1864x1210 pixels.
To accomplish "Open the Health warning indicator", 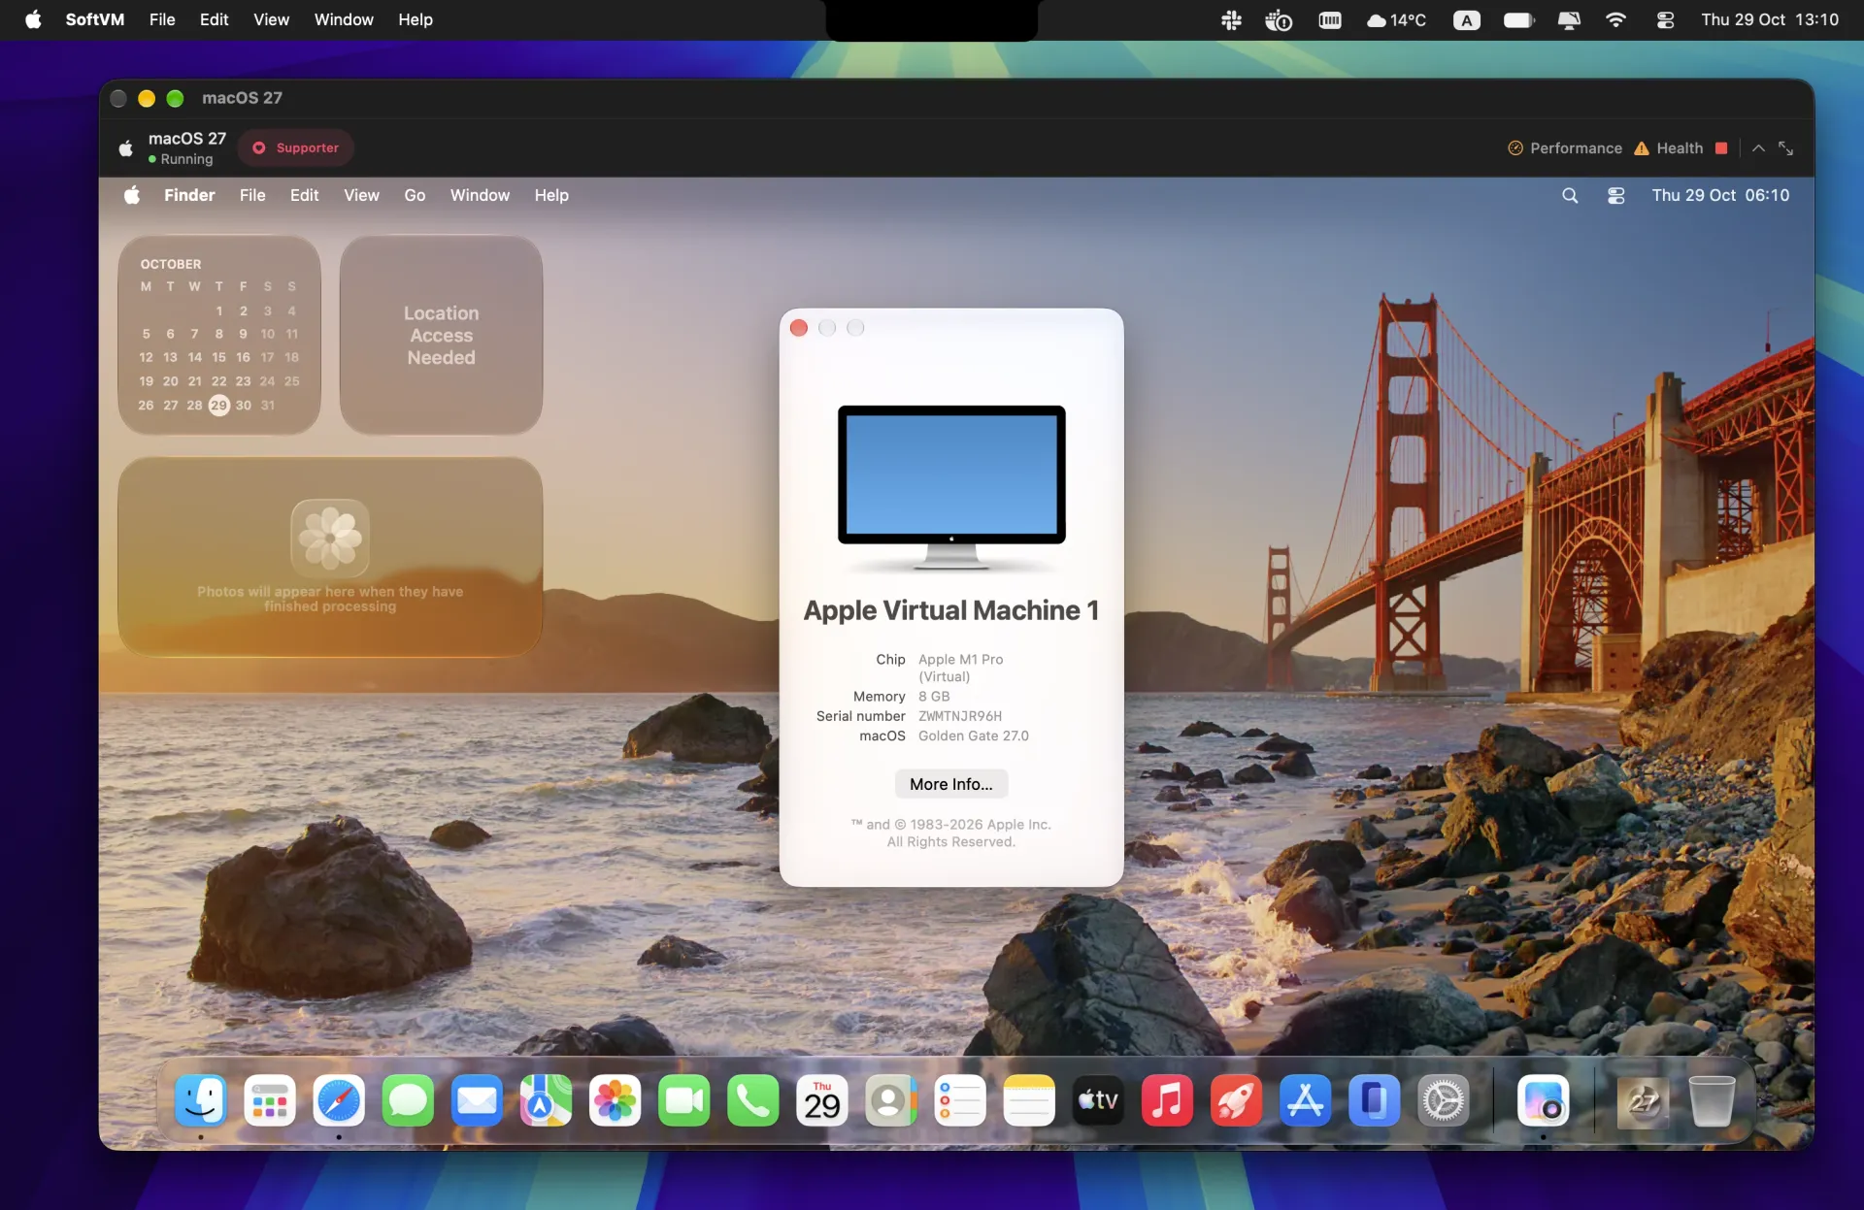I will click(1669, 147).
